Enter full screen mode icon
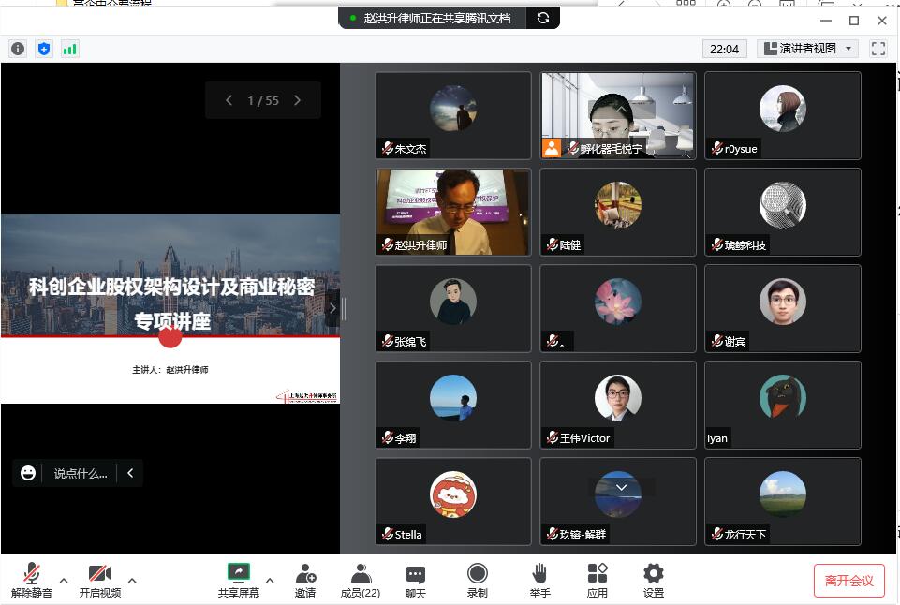 click(x=878, y=49)
